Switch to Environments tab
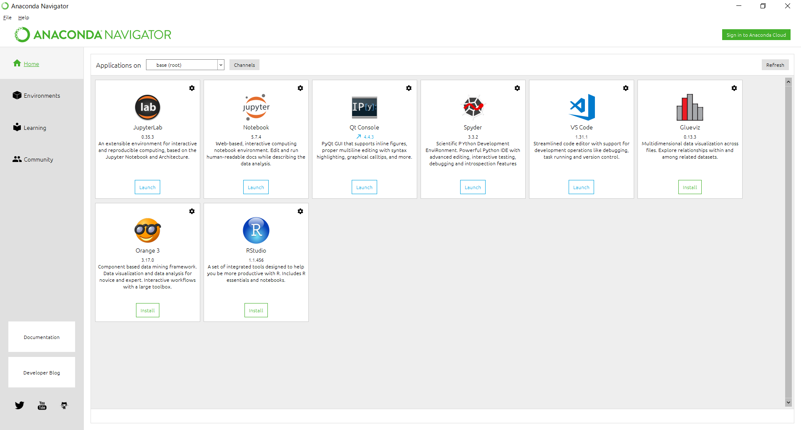This screenshot has width=801, height=430. click(x=36, y=96)
